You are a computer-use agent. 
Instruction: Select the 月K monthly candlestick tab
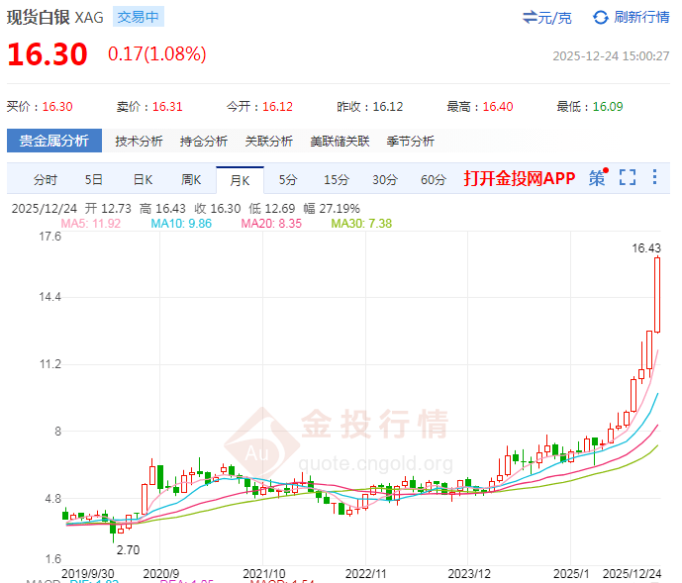[x=240, y=180]
